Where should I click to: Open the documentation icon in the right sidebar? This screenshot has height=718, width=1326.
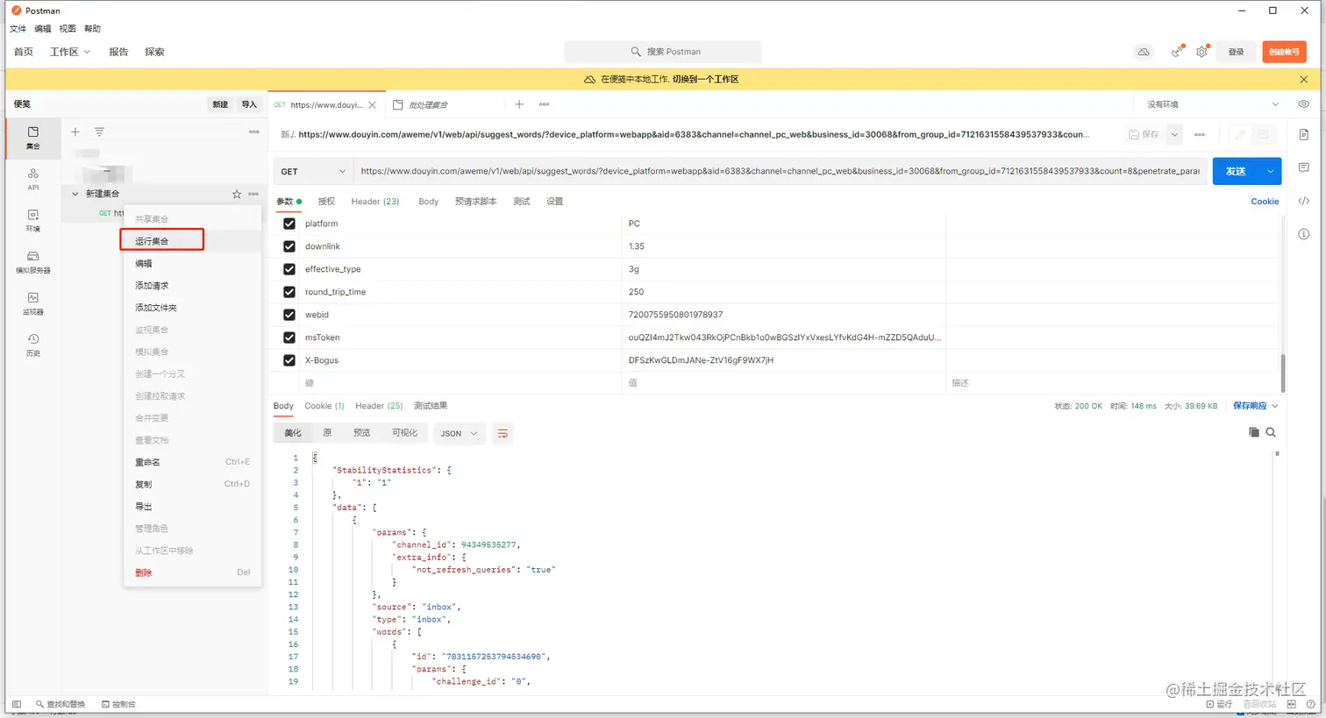[1304, 134]
